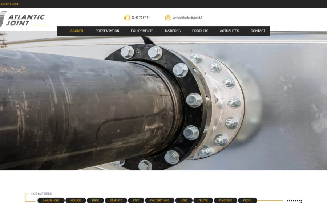This screenshot has width=327, height=203.
Task: Select Matières in the navigation bar
Action: (173, 31)
